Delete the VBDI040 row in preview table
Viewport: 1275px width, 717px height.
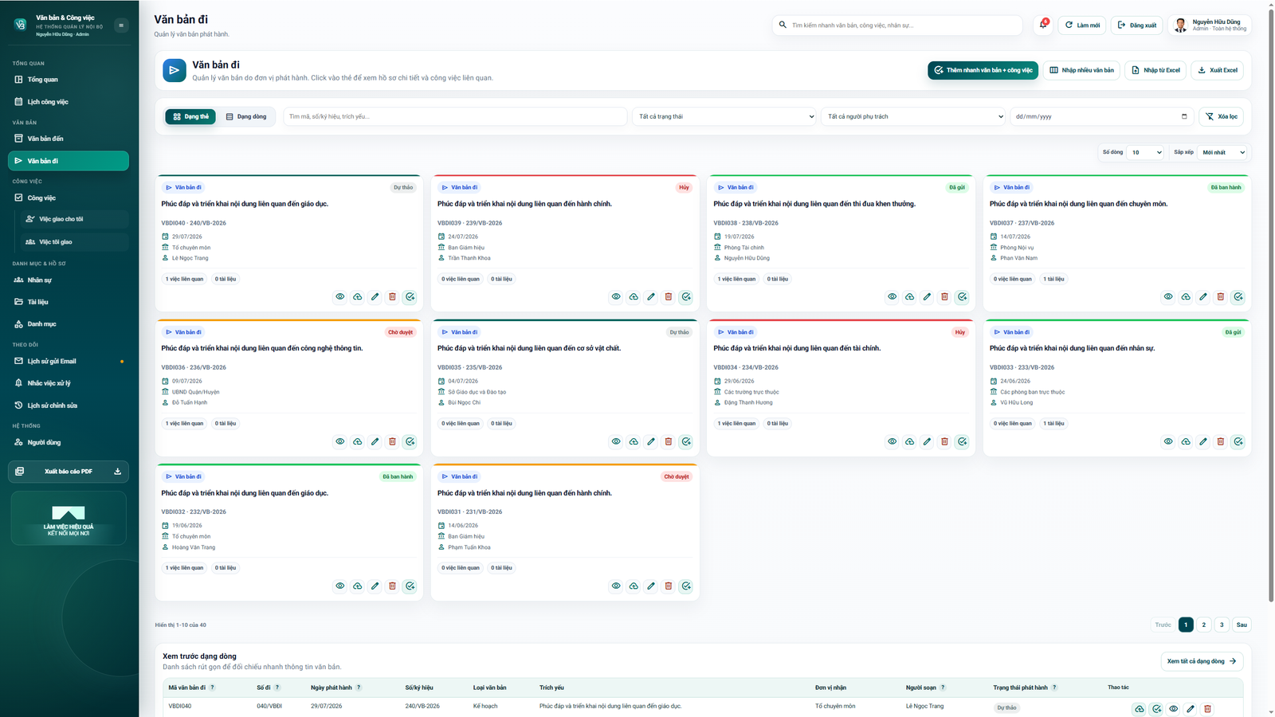tap(1207, 709)
